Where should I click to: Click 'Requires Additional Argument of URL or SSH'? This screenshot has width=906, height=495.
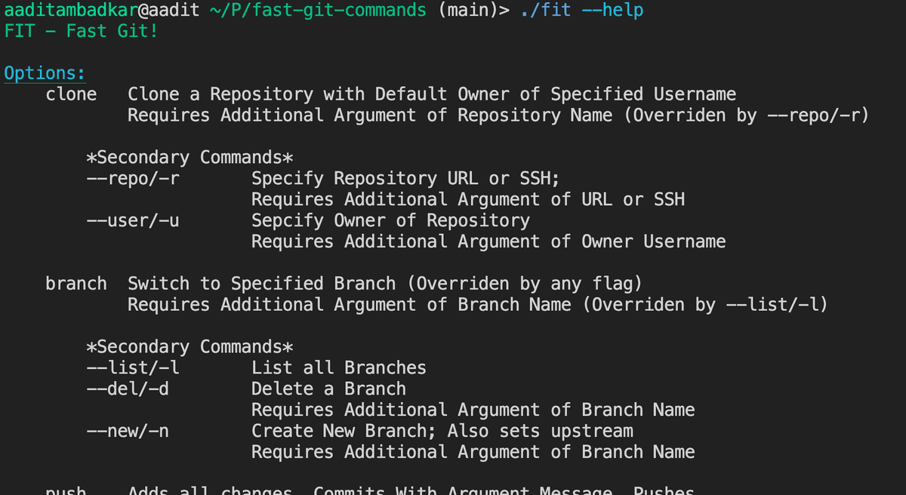click(x=468, y=199)
